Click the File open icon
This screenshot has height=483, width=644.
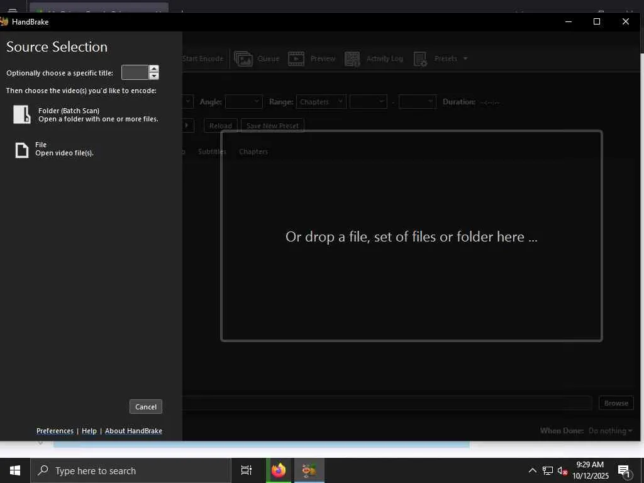coord(22,150)
